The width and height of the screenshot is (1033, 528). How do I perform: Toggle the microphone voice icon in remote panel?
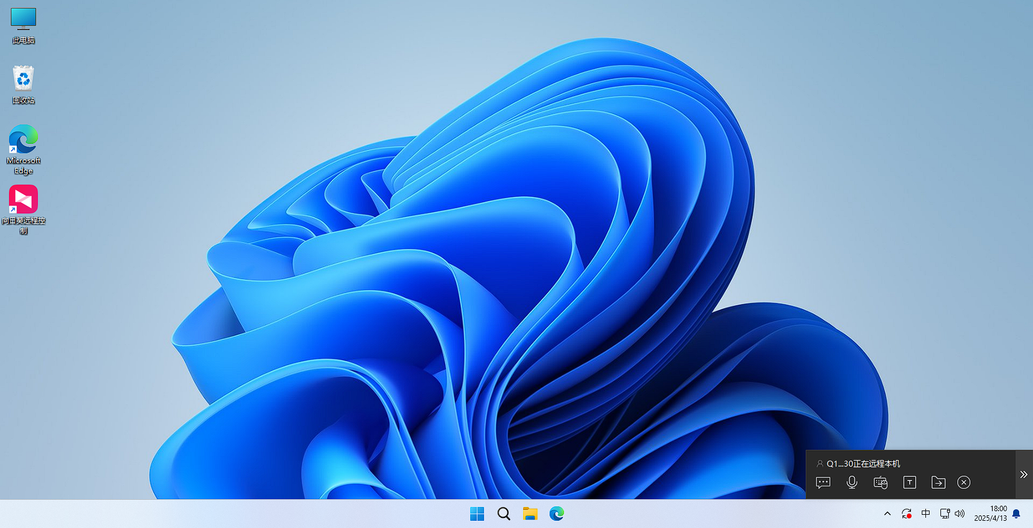tap(852, 482)
